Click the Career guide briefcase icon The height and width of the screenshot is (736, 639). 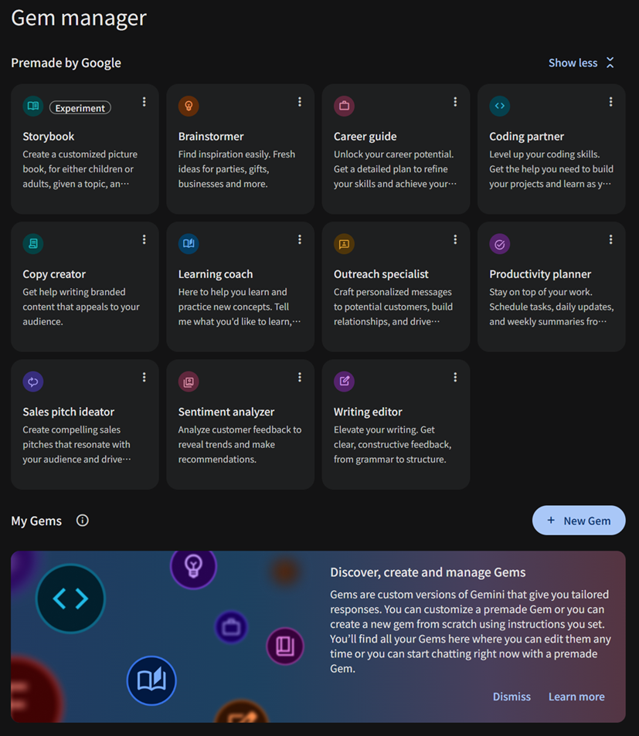click(x=344, y=107)
